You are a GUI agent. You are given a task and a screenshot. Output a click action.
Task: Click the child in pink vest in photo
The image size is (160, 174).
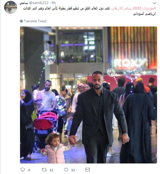pos(55,148)
